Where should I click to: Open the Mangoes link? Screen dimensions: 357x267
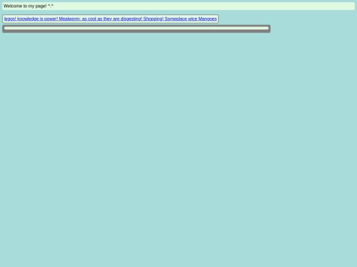click(208, 19)
